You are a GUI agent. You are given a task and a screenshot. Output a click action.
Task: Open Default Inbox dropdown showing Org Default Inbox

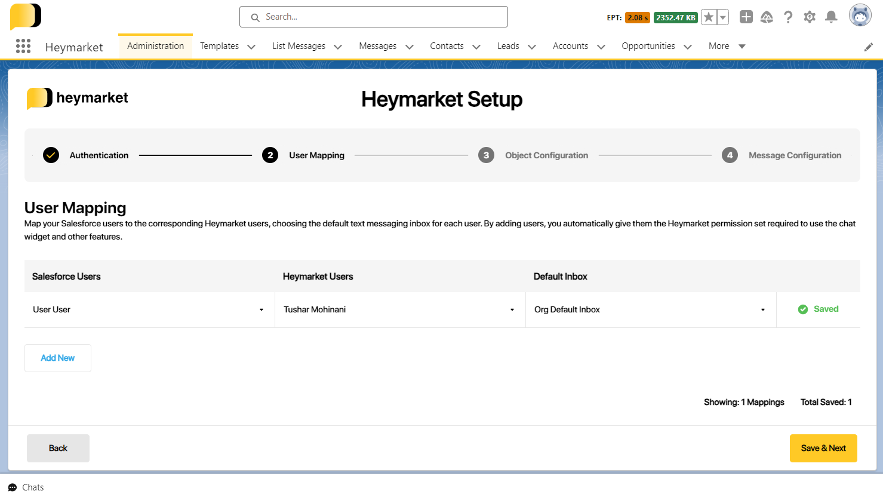(x=651, y=309)
